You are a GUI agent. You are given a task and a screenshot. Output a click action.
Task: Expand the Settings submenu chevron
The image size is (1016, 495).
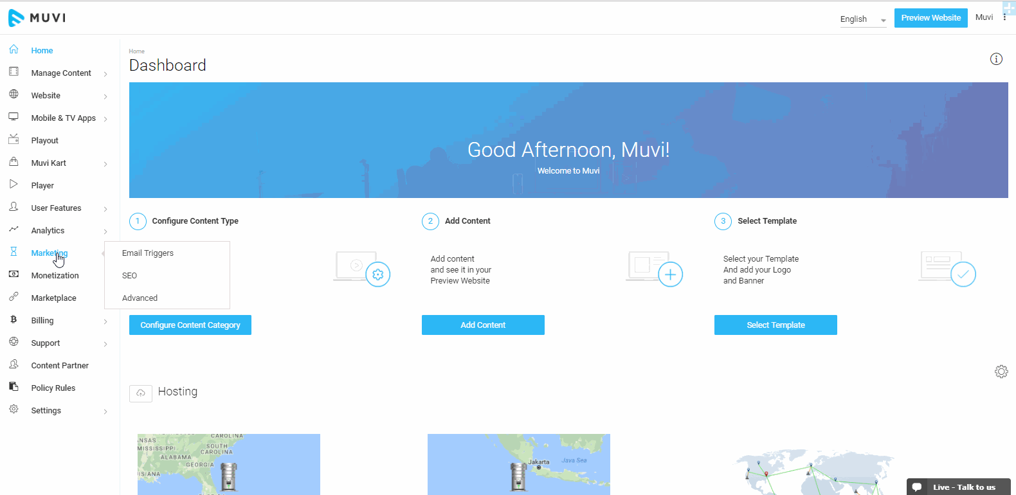[x=105, y=411]
